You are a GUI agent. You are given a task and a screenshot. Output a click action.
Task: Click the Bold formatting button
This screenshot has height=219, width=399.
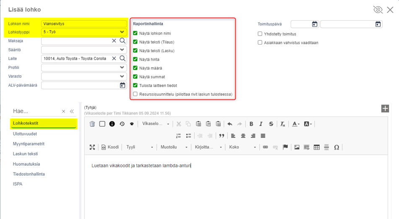tap(251, 124)
